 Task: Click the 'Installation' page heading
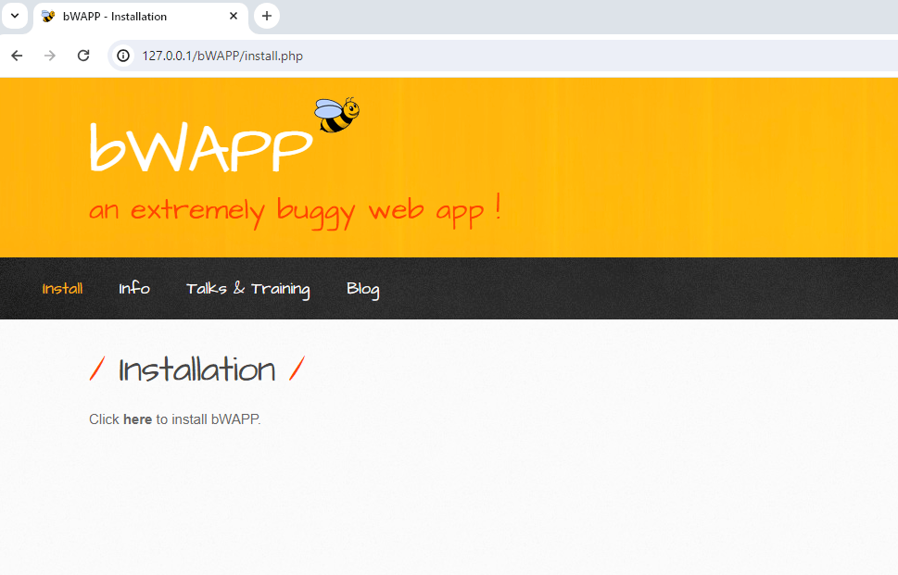[196, 370]
